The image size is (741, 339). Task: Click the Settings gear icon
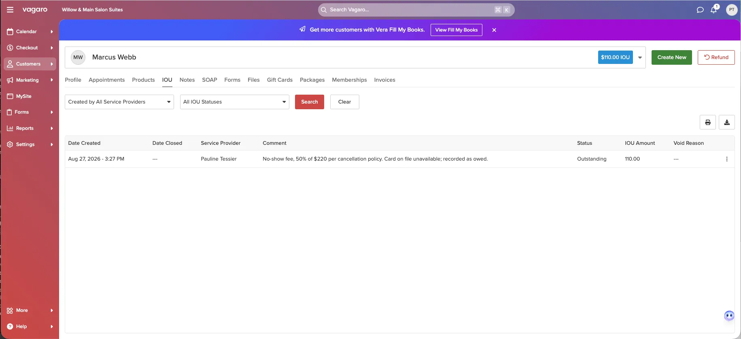point(10,144)
